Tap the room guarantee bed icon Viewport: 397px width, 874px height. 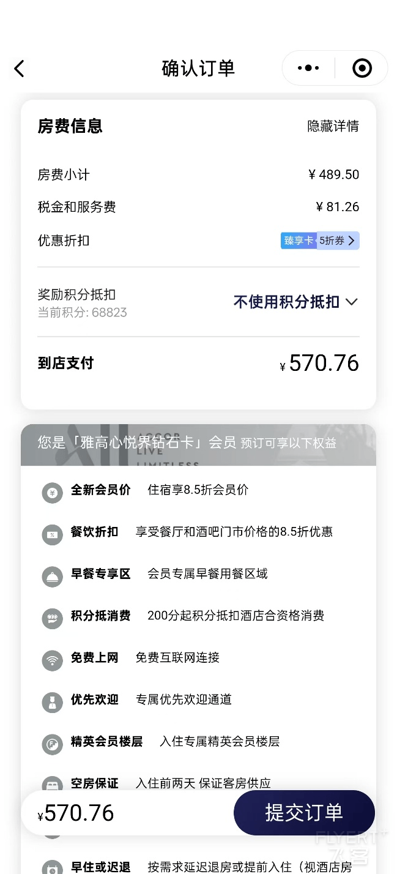[x=52, y=783]
